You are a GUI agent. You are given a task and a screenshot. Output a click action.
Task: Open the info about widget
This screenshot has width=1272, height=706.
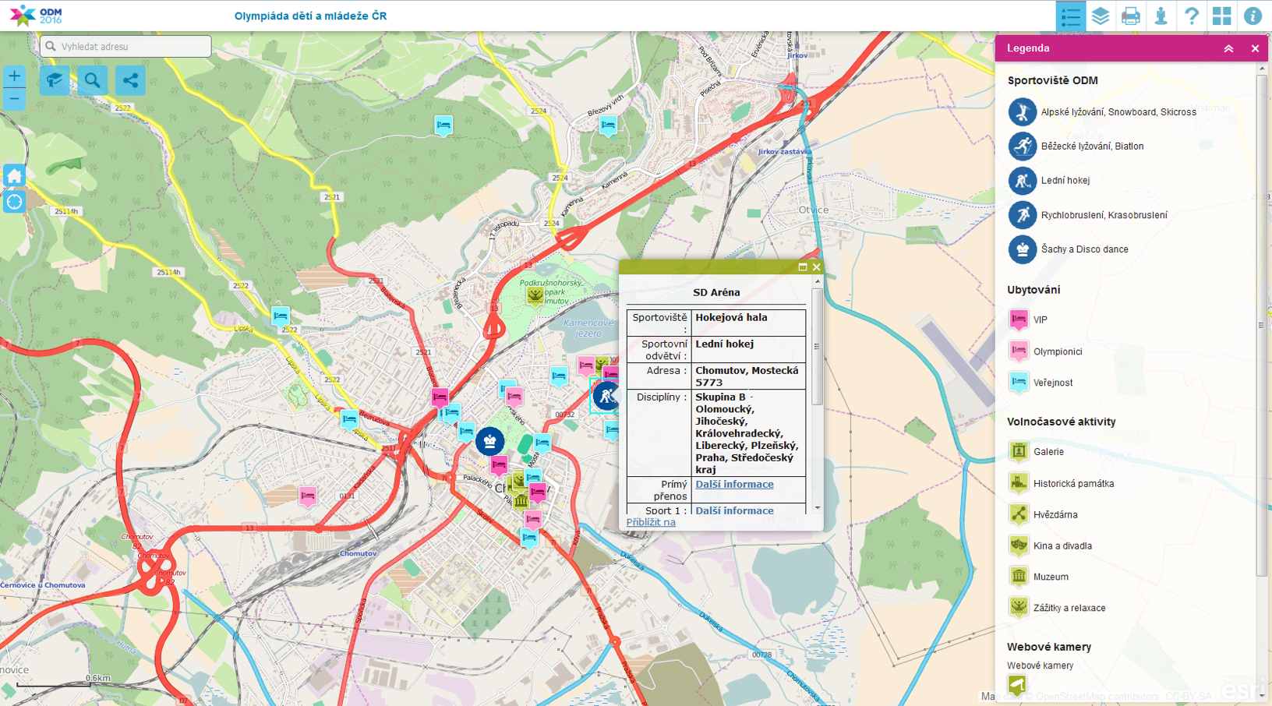tap(1253, 16)
